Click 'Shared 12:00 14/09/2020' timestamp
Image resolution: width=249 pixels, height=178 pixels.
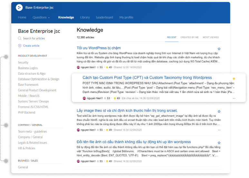128,67
